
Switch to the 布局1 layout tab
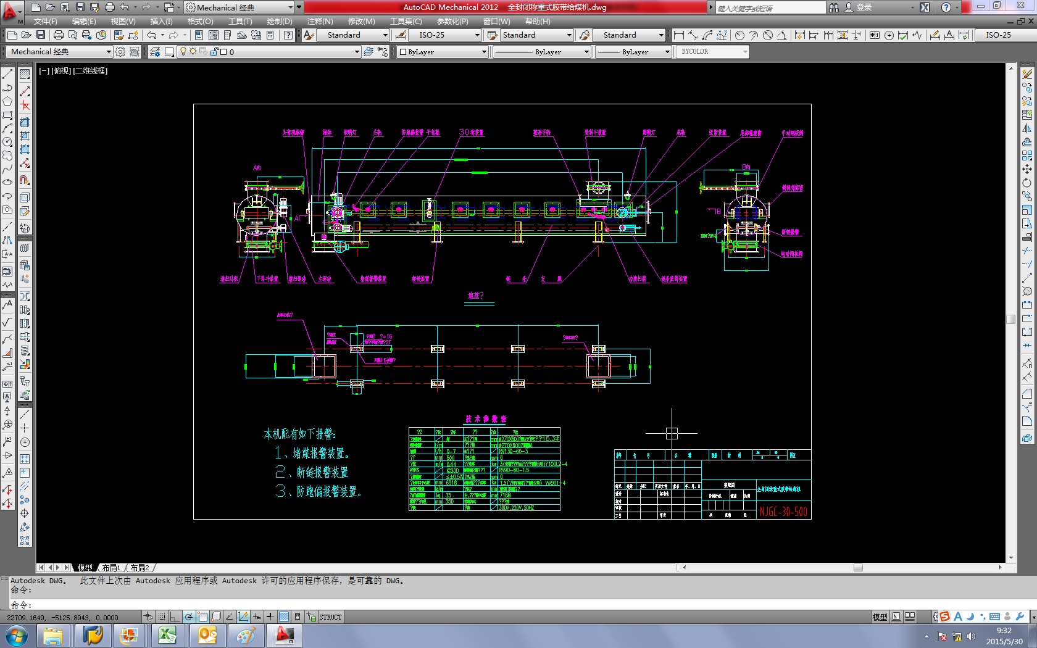point(111,568)
